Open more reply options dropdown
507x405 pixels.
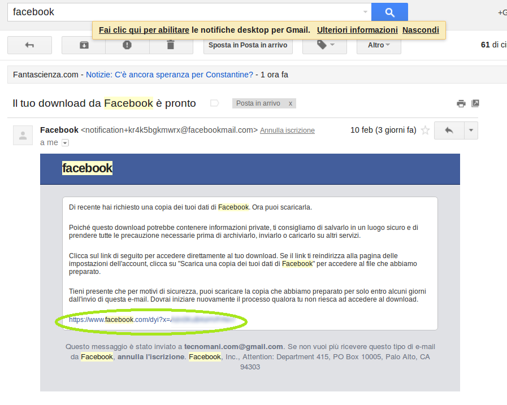click(x=471, y=130)
